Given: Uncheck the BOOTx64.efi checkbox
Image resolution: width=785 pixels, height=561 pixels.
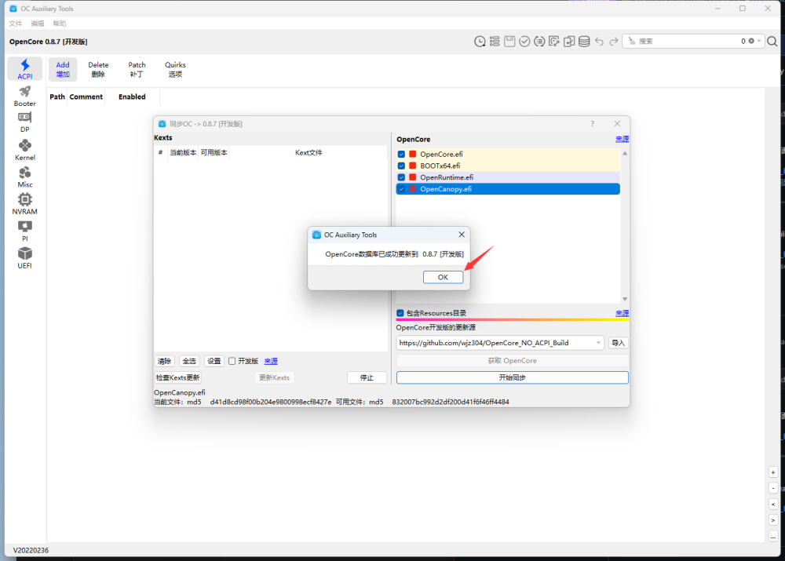Looking at the screenshot, I should coord(401,166).
